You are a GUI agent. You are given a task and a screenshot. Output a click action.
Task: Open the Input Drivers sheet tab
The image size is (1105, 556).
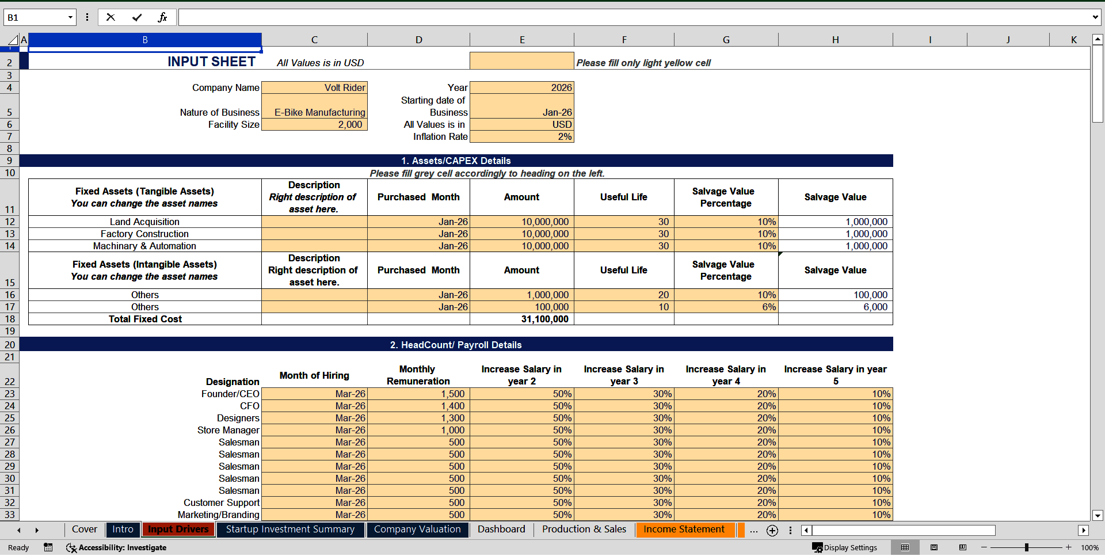178,530
